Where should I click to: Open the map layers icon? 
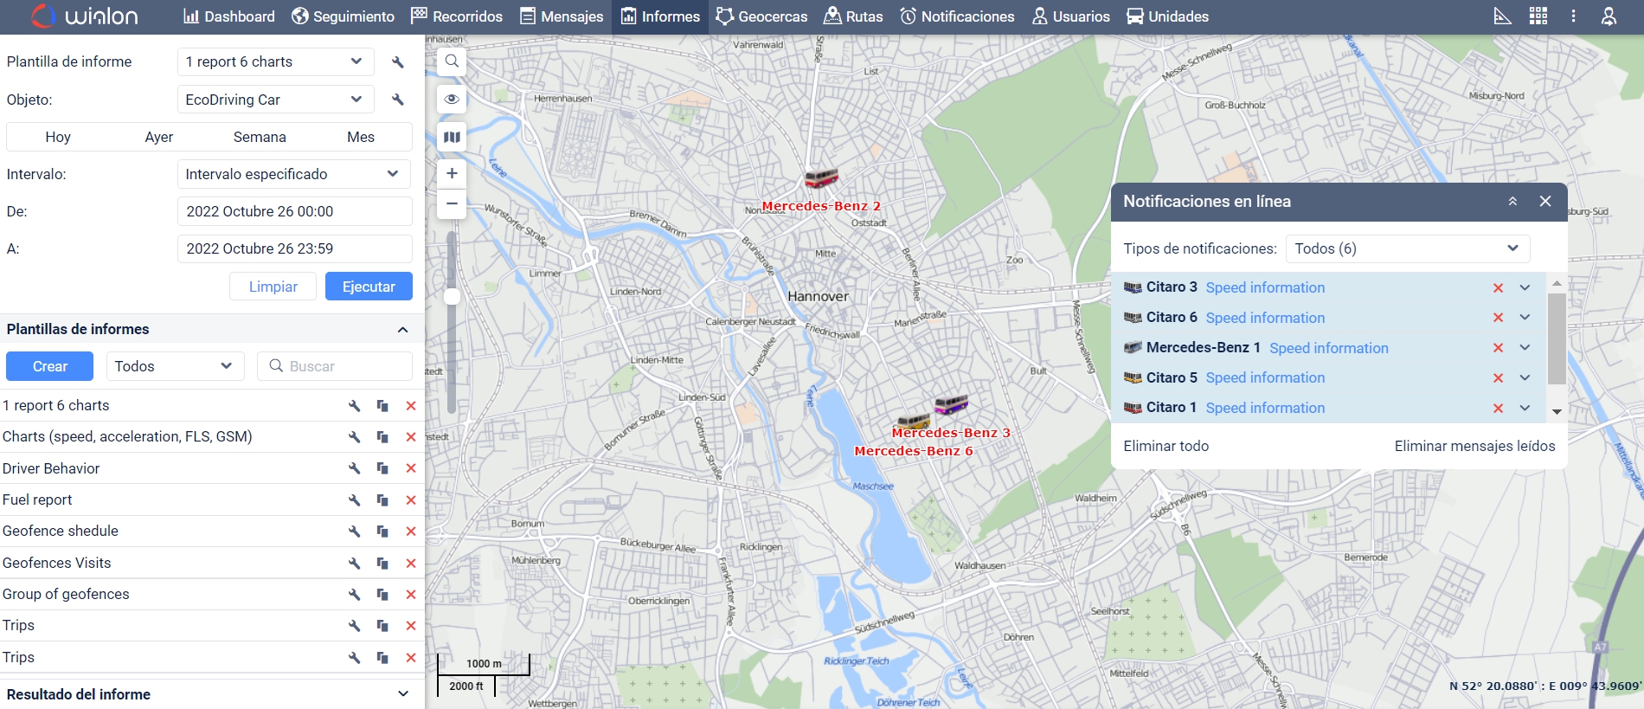pos(452,137)
